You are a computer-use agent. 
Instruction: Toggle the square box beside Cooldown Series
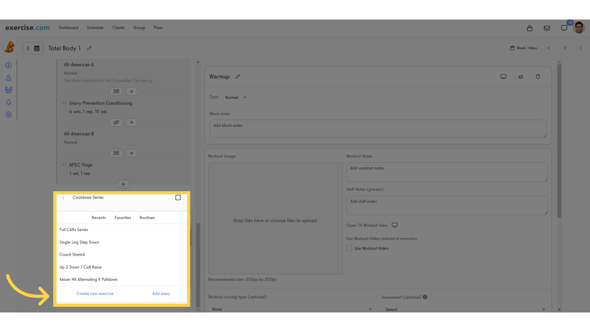178,197
